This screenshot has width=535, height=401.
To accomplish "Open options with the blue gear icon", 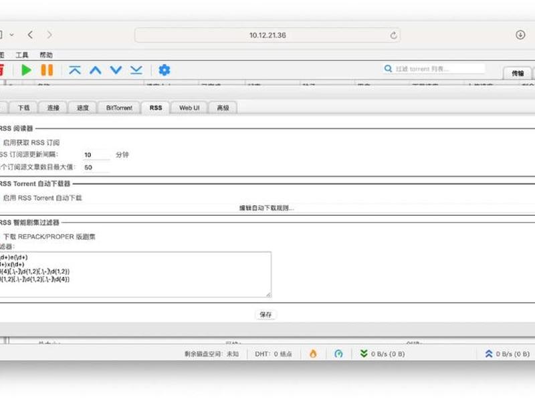I will point(164,70).
